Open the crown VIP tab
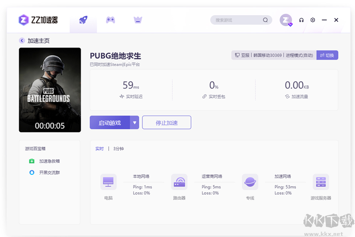 pyautogui.click(x=138, y=20)
